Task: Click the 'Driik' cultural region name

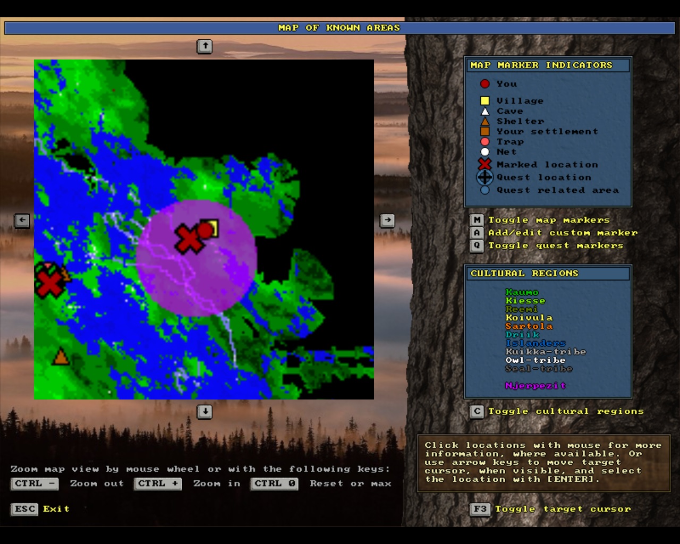Action: tap(522, 335)
